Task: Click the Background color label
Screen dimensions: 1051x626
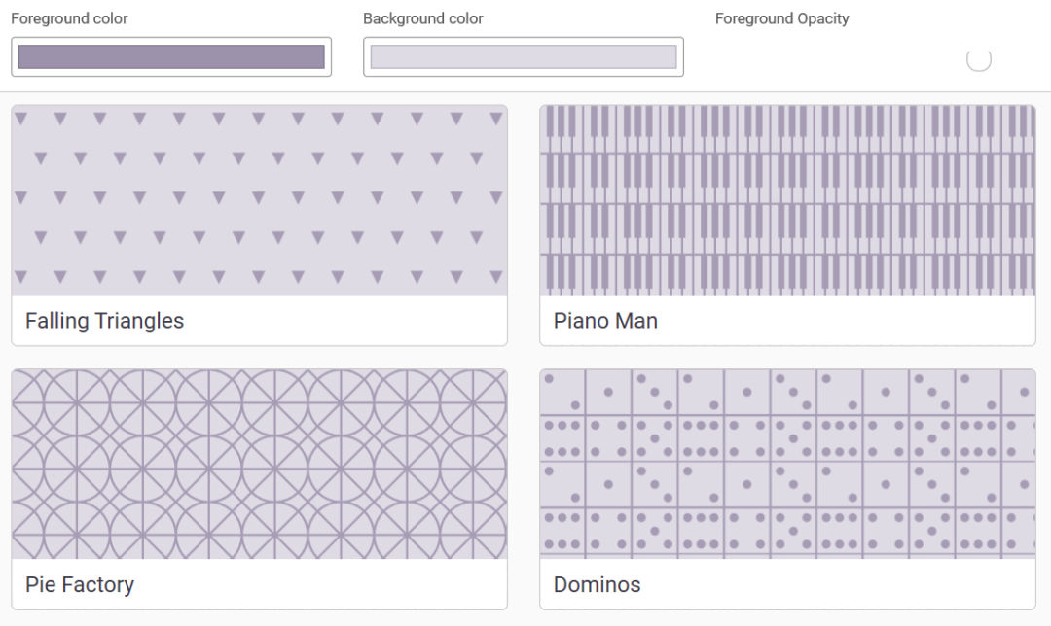Action: (423, 18)
